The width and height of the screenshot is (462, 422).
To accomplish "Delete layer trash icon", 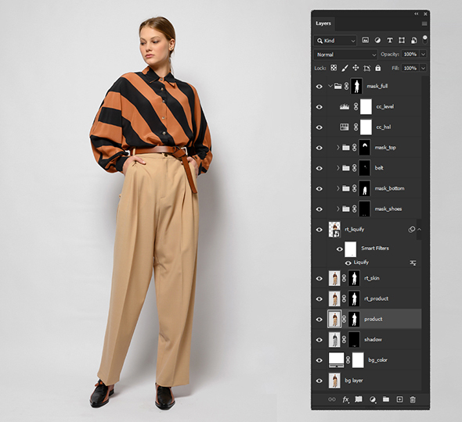I will pyautogui.click(x=413, y=399).
